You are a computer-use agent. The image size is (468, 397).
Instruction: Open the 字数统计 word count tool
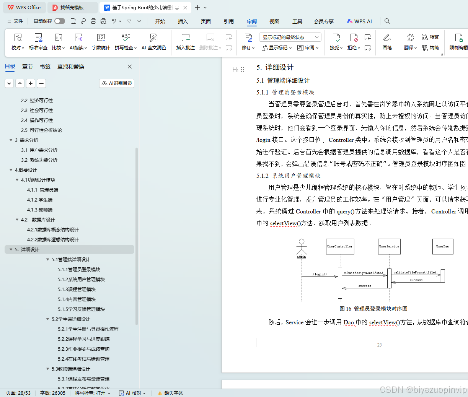[101, 40]
